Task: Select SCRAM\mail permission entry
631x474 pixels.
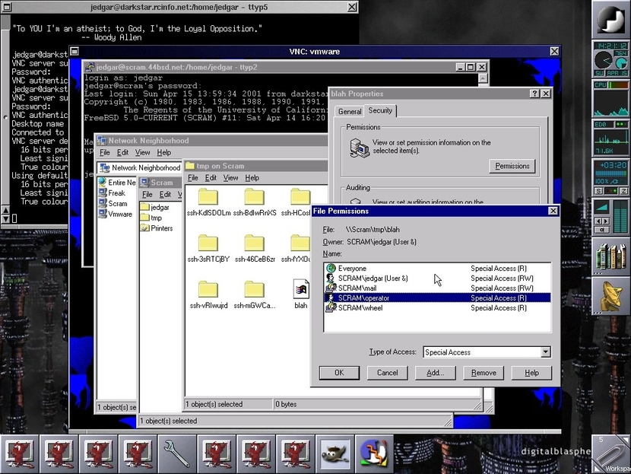Action: (437, 288)
